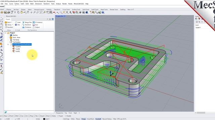Switch to the Curve Tools toolbar tab
215x120 pixels.
click(66, 10)
